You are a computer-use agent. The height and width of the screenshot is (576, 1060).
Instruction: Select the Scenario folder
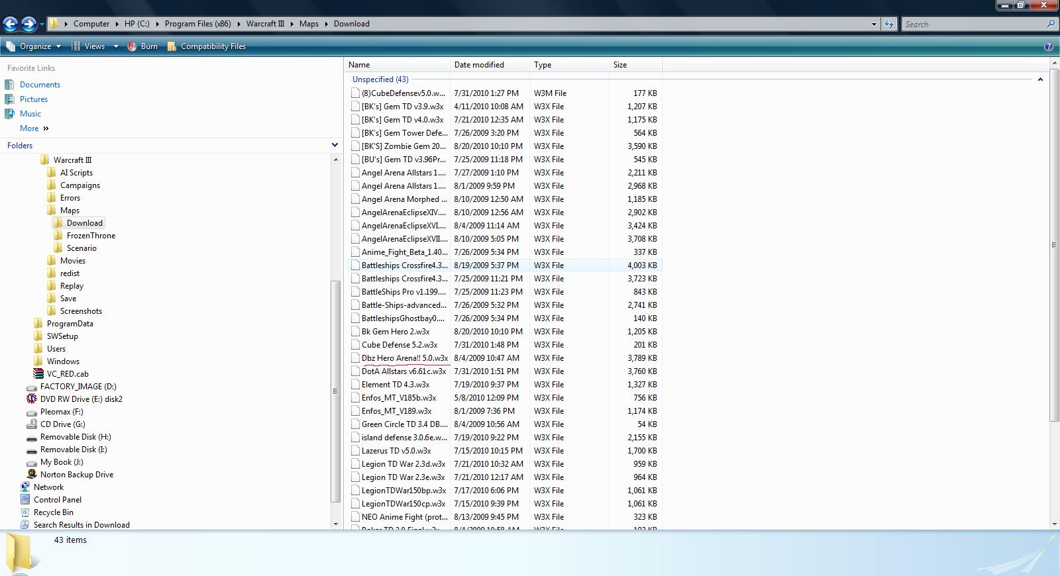[81, 248]
